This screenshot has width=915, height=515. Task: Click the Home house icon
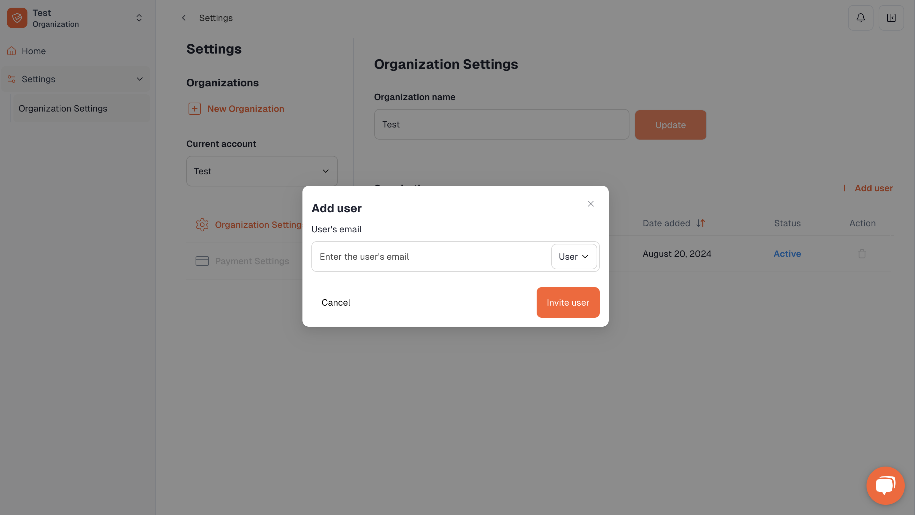click(x=12, y=51)
